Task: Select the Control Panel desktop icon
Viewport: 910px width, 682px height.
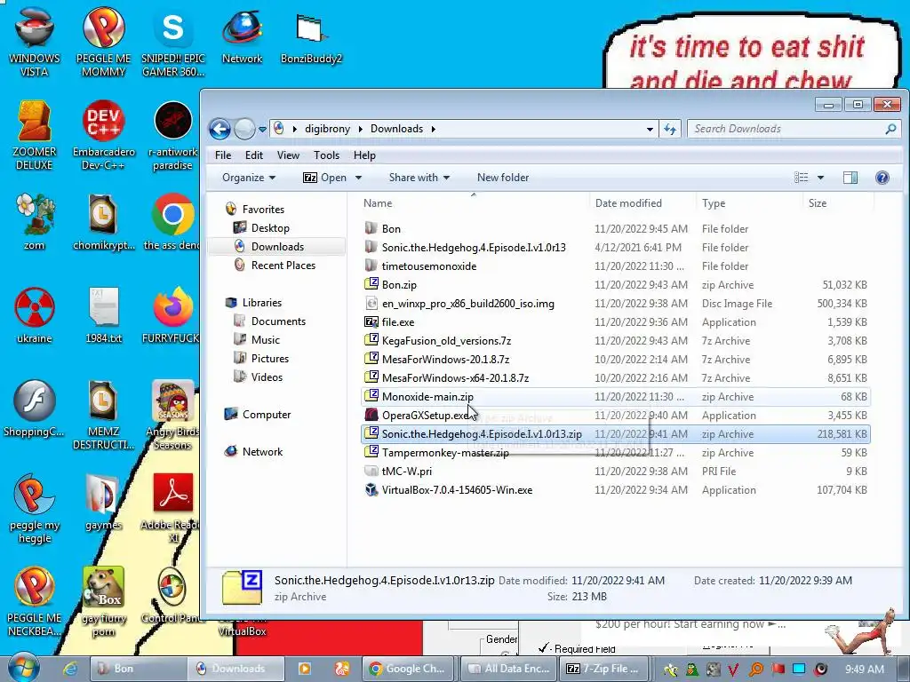Action: [172, 595]
